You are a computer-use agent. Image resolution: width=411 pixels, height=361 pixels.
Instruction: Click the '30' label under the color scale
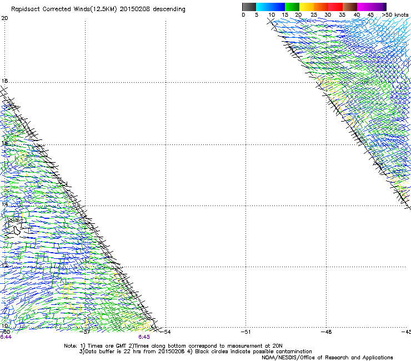(x=328, y=15)
